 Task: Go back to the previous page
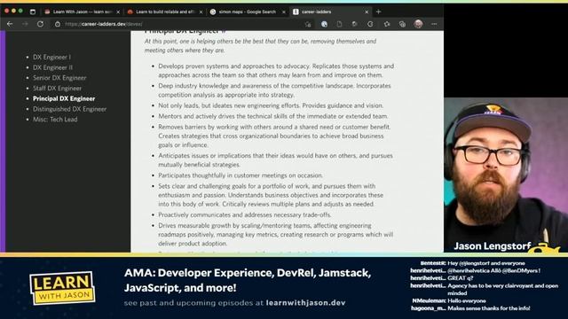10,24
